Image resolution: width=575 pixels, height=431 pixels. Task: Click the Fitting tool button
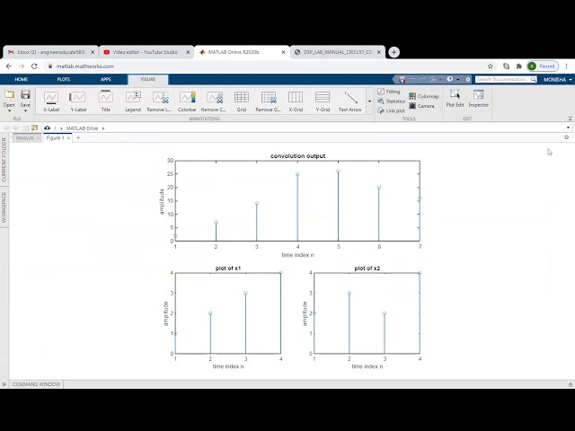pyautogui.click(x=391, y=92)
